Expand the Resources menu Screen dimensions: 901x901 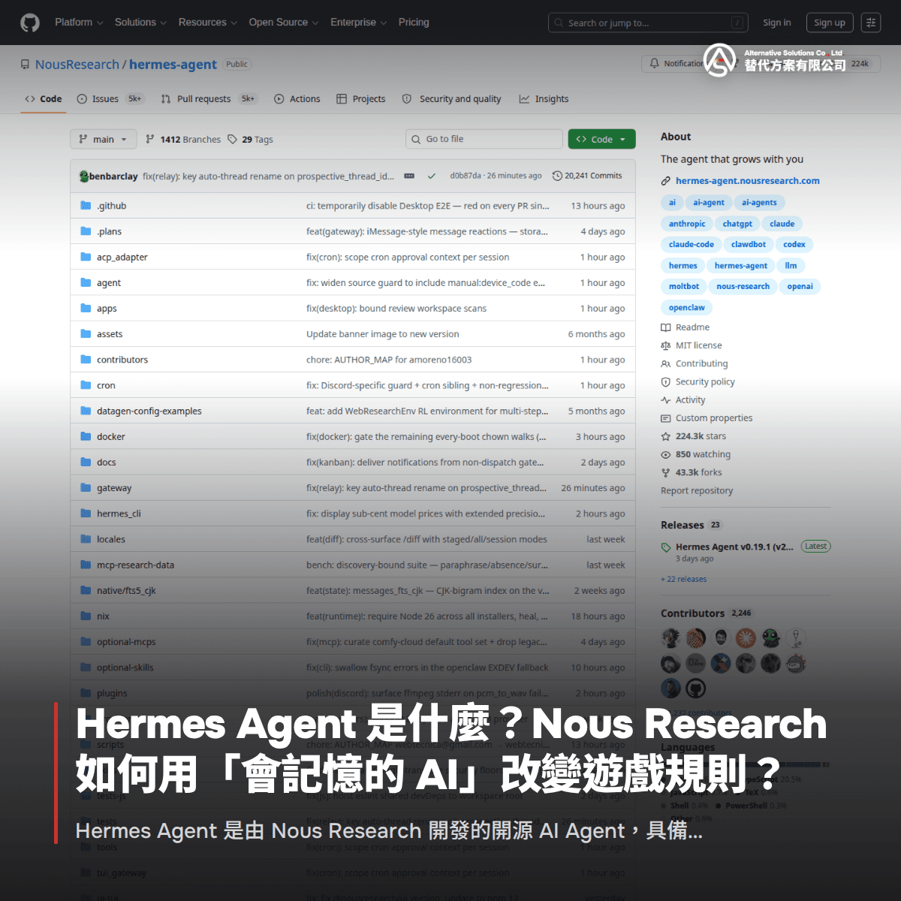coord(208,23)
